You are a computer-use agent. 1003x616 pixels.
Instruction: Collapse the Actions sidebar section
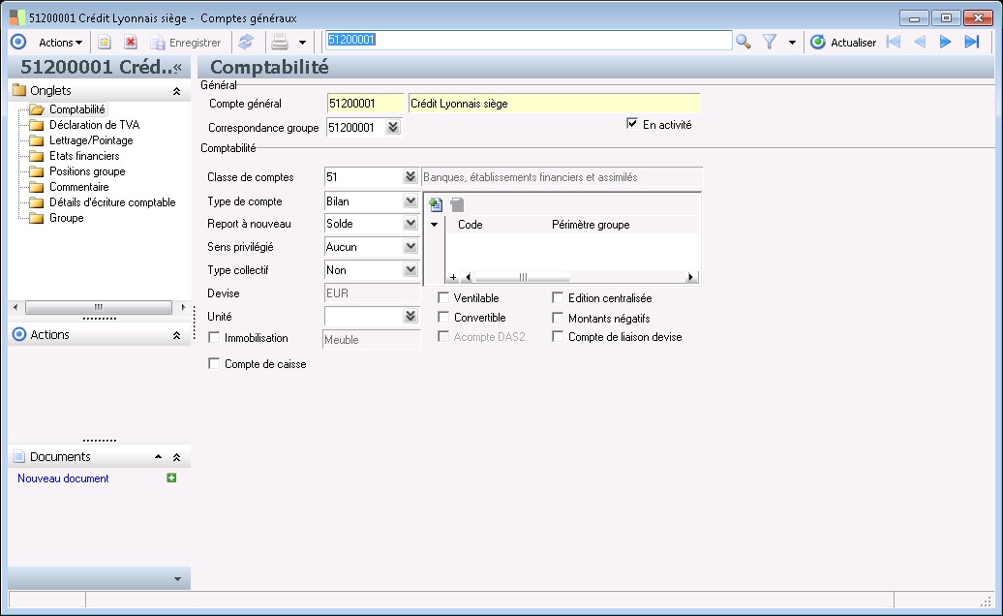click(176, 335)
